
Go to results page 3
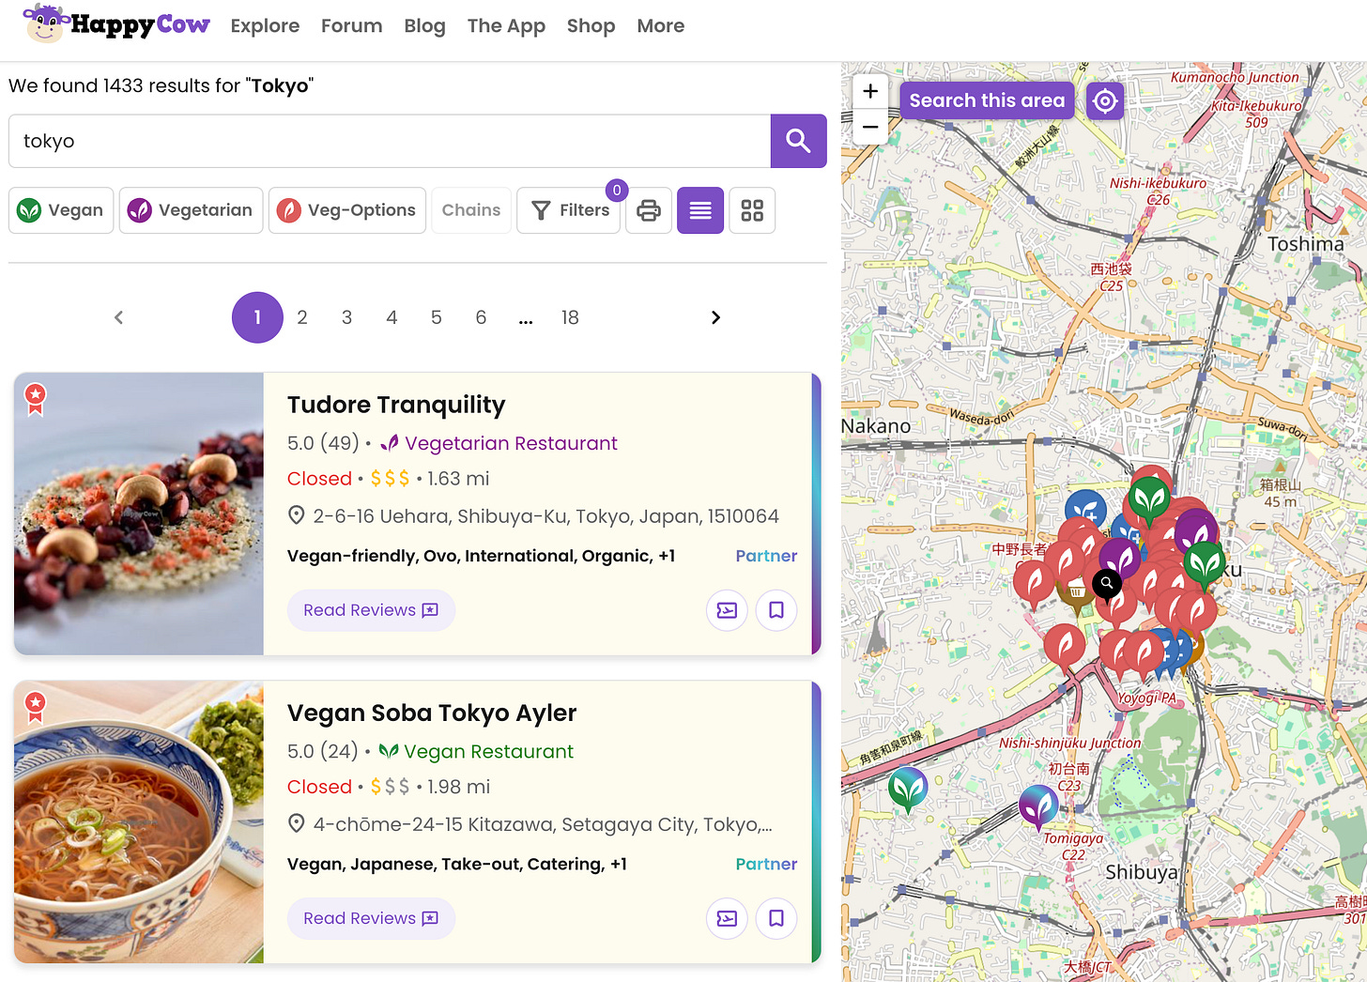[346, 317]
